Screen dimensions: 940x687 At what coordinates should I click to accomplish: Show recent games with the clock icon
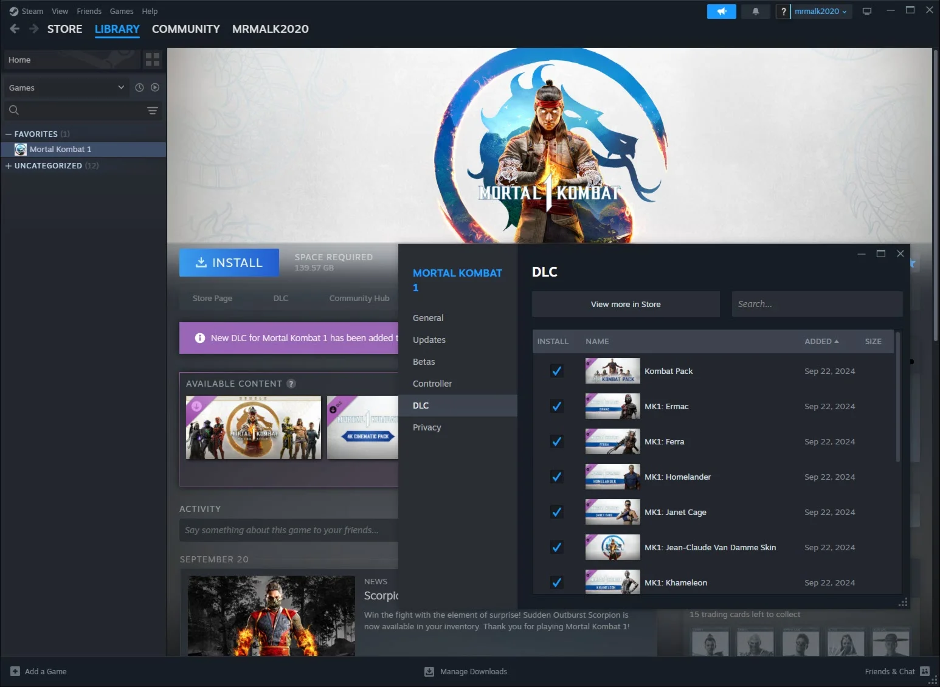[x=139, y=87]
